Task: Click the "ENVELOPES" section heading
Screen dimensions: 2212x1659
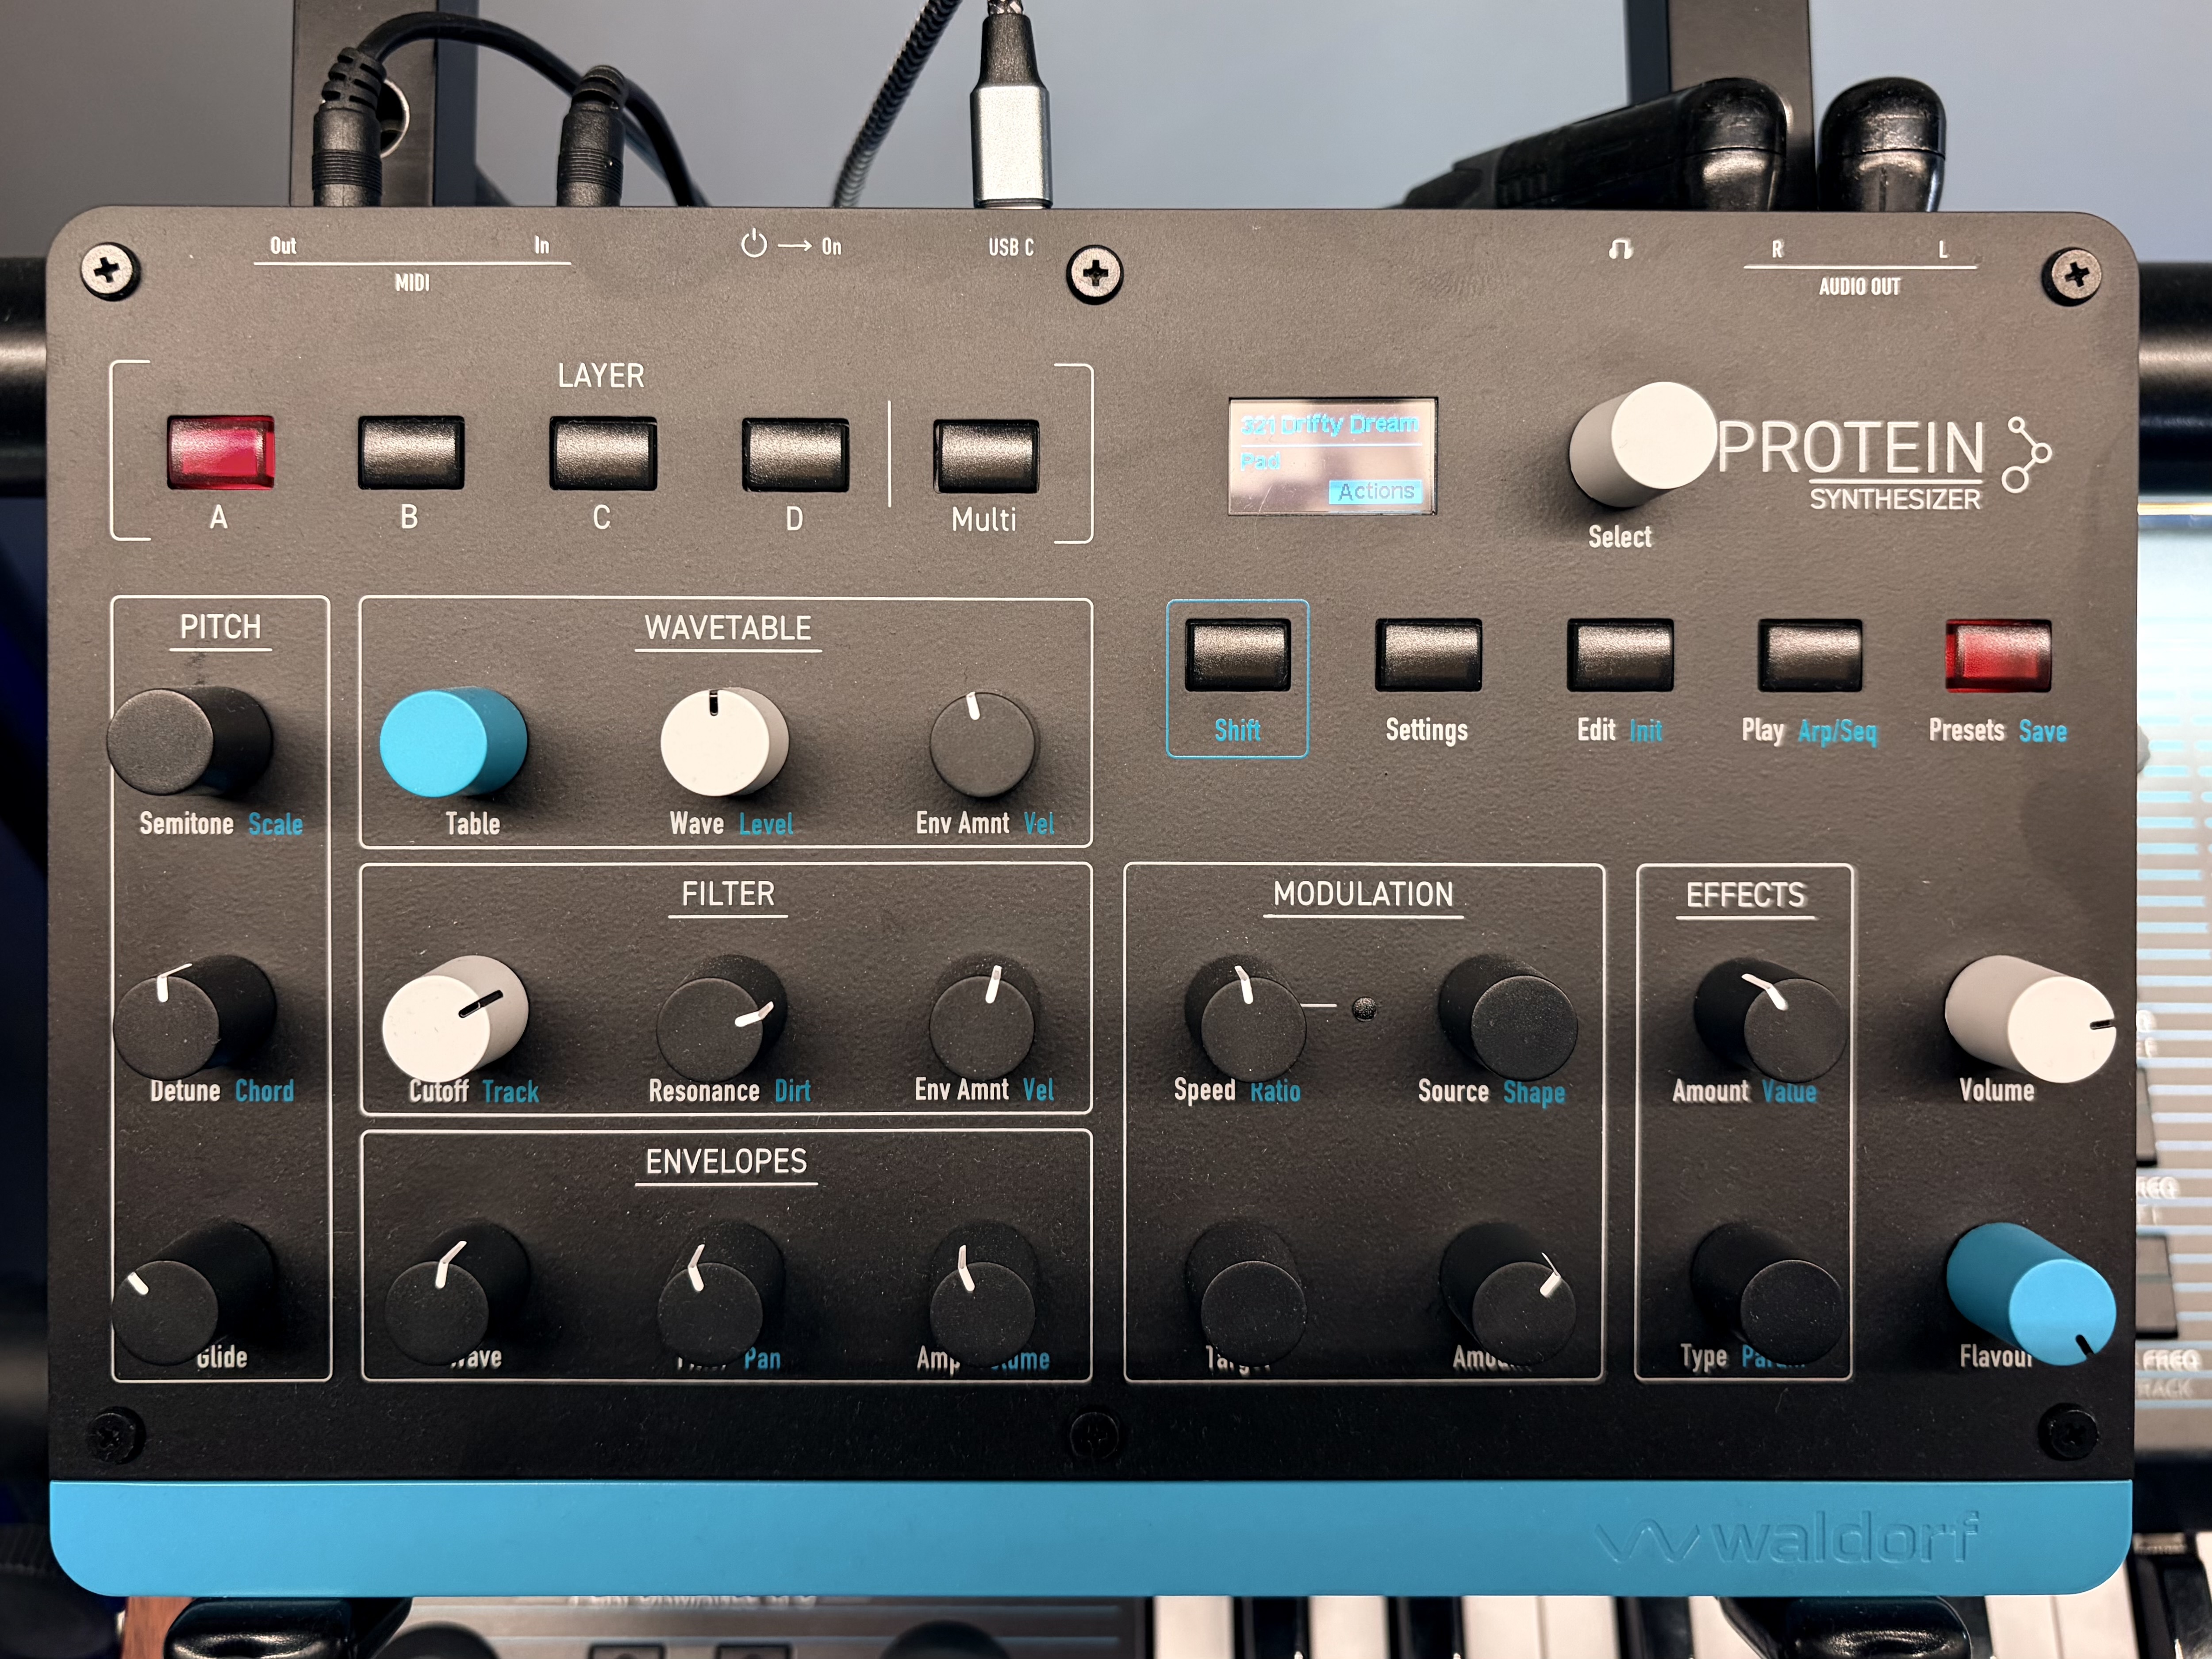Action: [x=726, y=1161]
